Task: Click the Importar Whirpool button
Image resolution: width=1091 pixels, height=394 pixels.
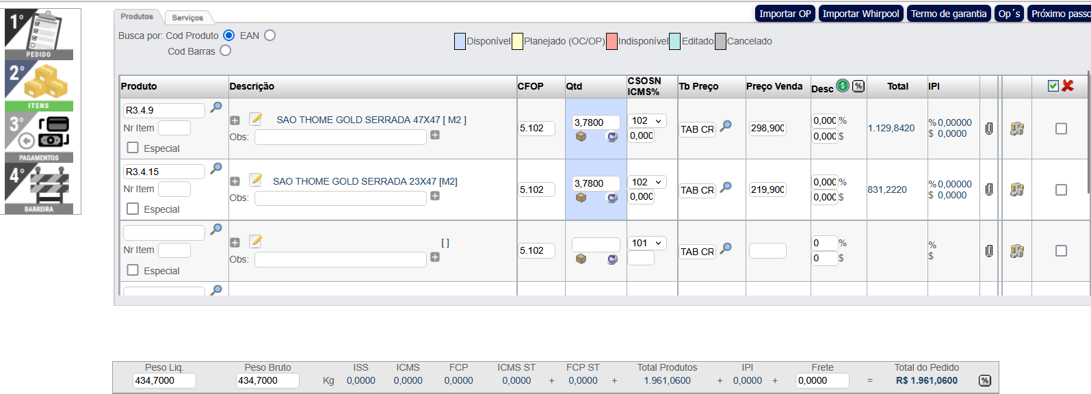Action: coord(860,14)
